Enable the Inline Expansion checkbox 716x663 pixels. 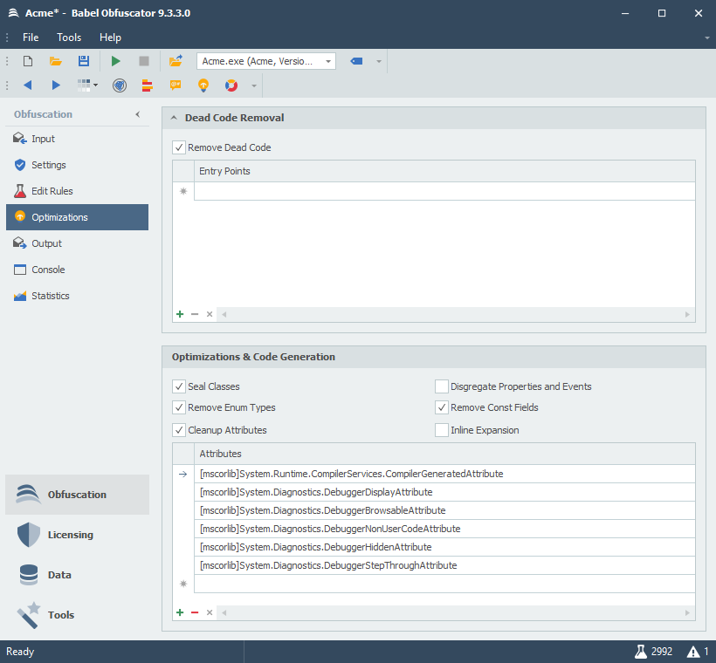click(442, 430)
